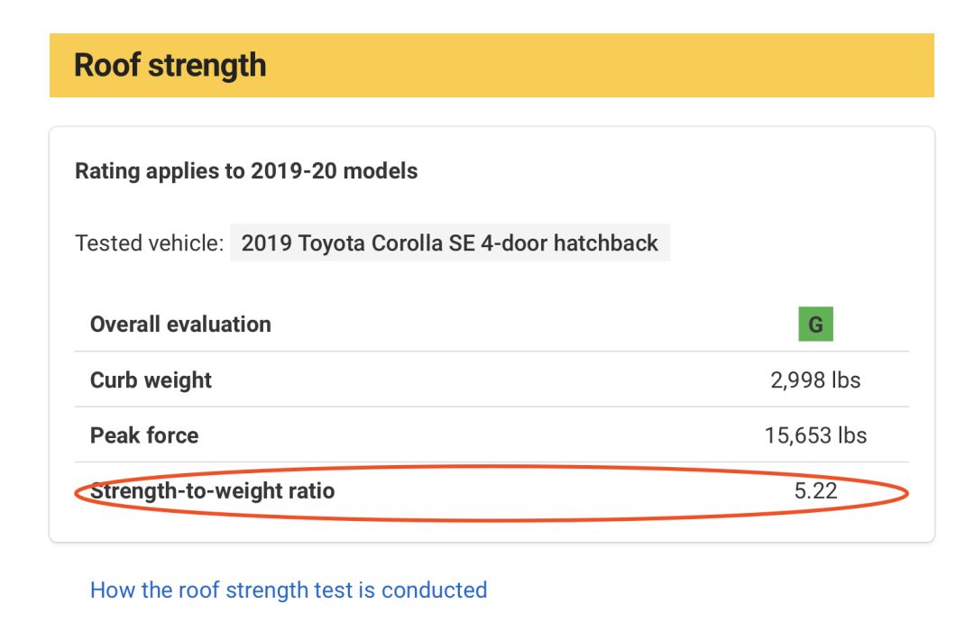Click the "Strength-to-weight ratio" label

(213, 491)
